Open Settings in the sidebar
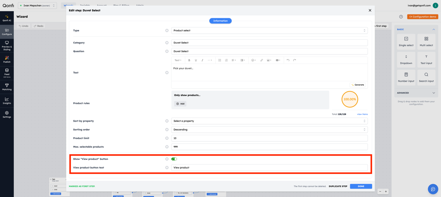This screenshot has width=441, height=197. (7, 114)
